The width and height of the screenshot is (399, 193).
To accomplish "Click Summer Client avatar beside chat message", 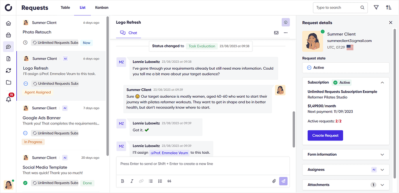I will tap(280, 90).
